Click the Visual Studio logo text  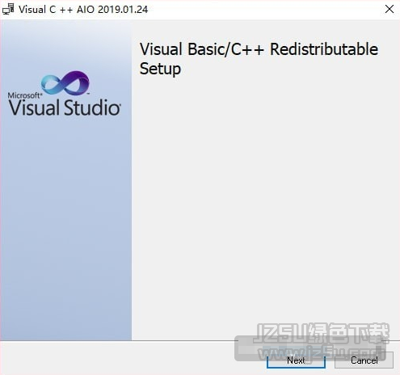coord(65,107)
